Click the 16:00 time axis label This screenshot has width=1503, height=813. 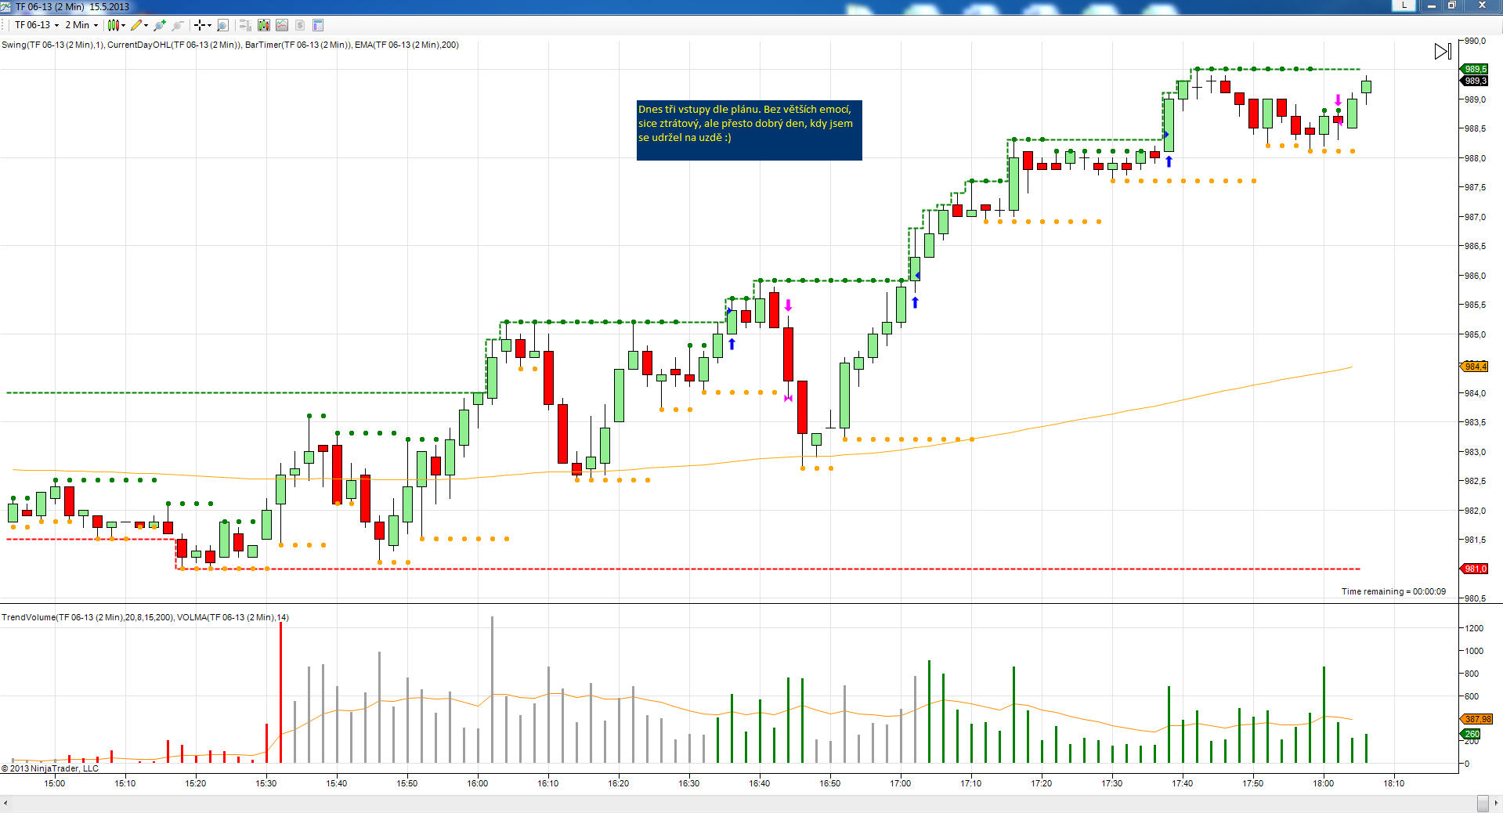pos(478,782)
